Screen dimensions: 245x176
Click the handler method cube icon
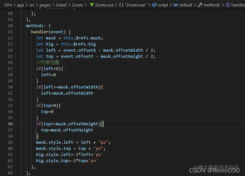pos(228,5)
